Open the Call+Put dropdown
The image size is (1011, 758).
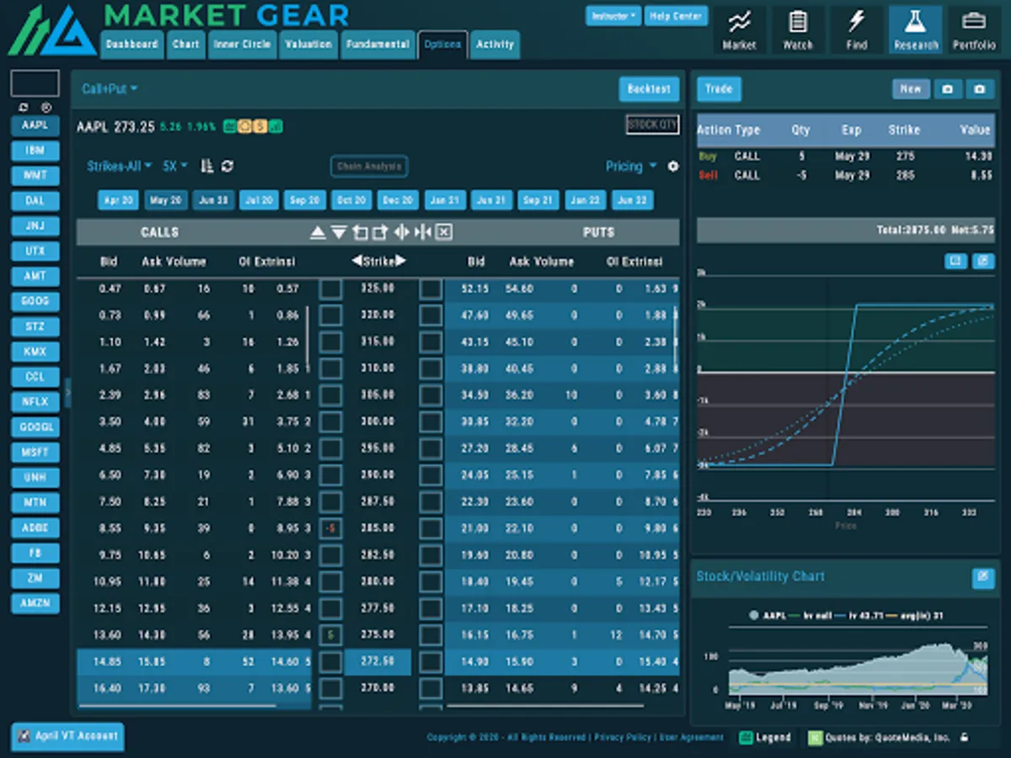(x=110, y=88)
